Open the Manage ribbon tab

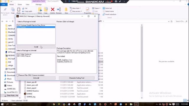pos(39,4)
